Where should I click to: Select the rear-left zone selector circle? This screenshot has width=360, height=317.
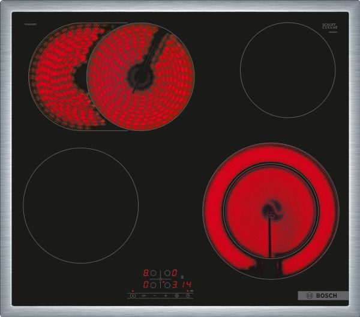click(x=153, y=273)
